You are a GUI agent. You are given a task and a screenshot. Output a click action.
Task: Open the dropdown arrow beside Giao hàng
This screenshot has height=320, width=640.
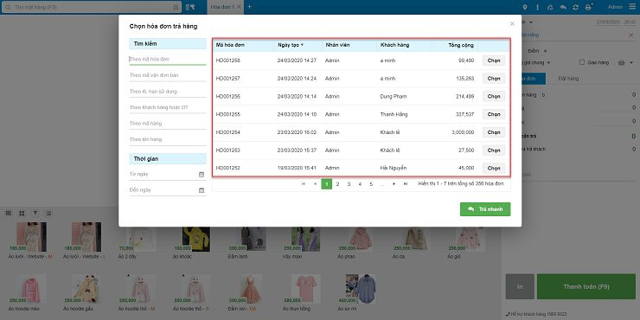[631, 63]
